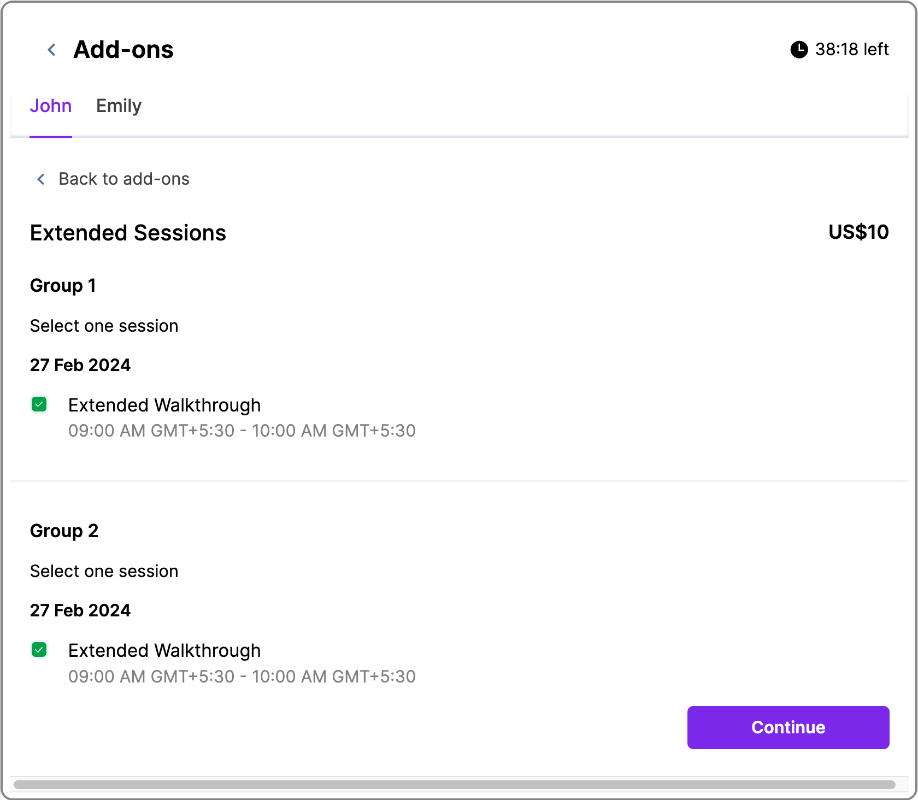Follow the Back to add-ons link
Screen dimensions: 918x800
pyautogui.click(x=123, y=179)
